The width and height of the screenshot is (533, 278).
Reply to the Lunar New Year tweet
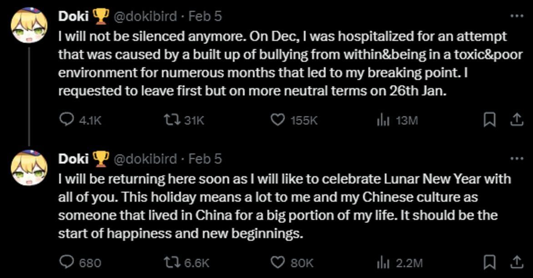[x=67, y=262]
